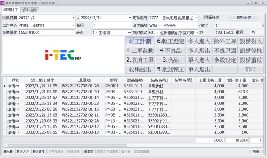
Task: Click the 3.良品 button
Action: pos(171,60)
